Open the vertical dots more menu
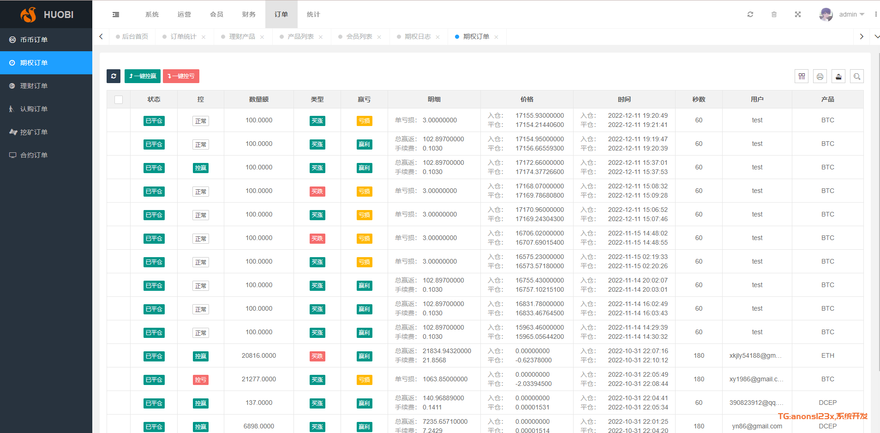Screen dimensions: 880x433 pos(875,14)
